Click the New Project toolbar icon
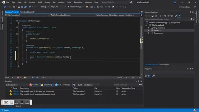 14,7
